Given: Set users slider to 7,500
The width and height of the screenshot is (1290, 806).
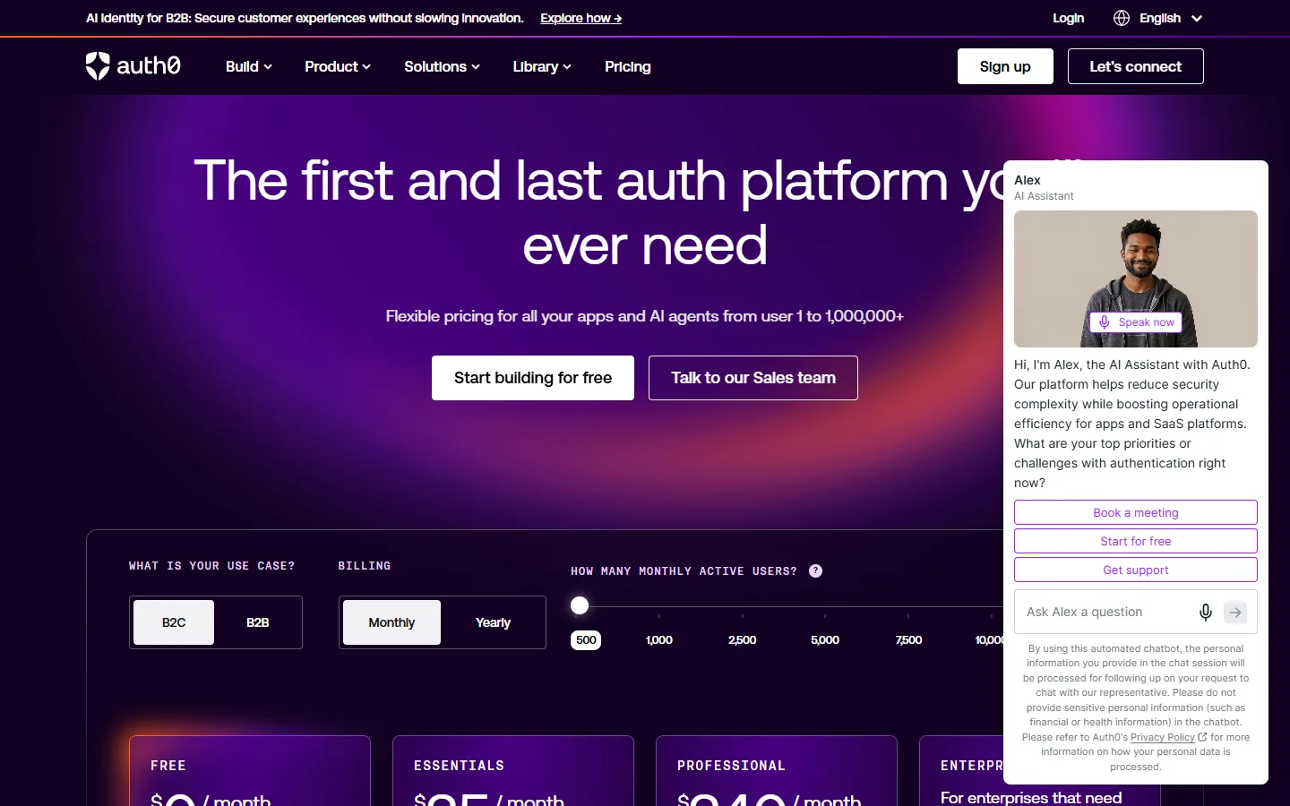Looking at the screenshot, I should pos(908,639).
